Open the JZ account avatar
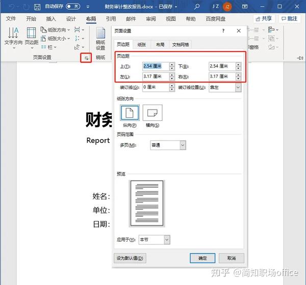 [x=227, y=7]
